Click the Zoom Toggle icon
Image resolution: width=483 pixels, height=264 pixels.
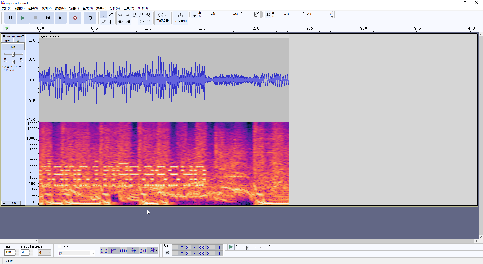149,15
